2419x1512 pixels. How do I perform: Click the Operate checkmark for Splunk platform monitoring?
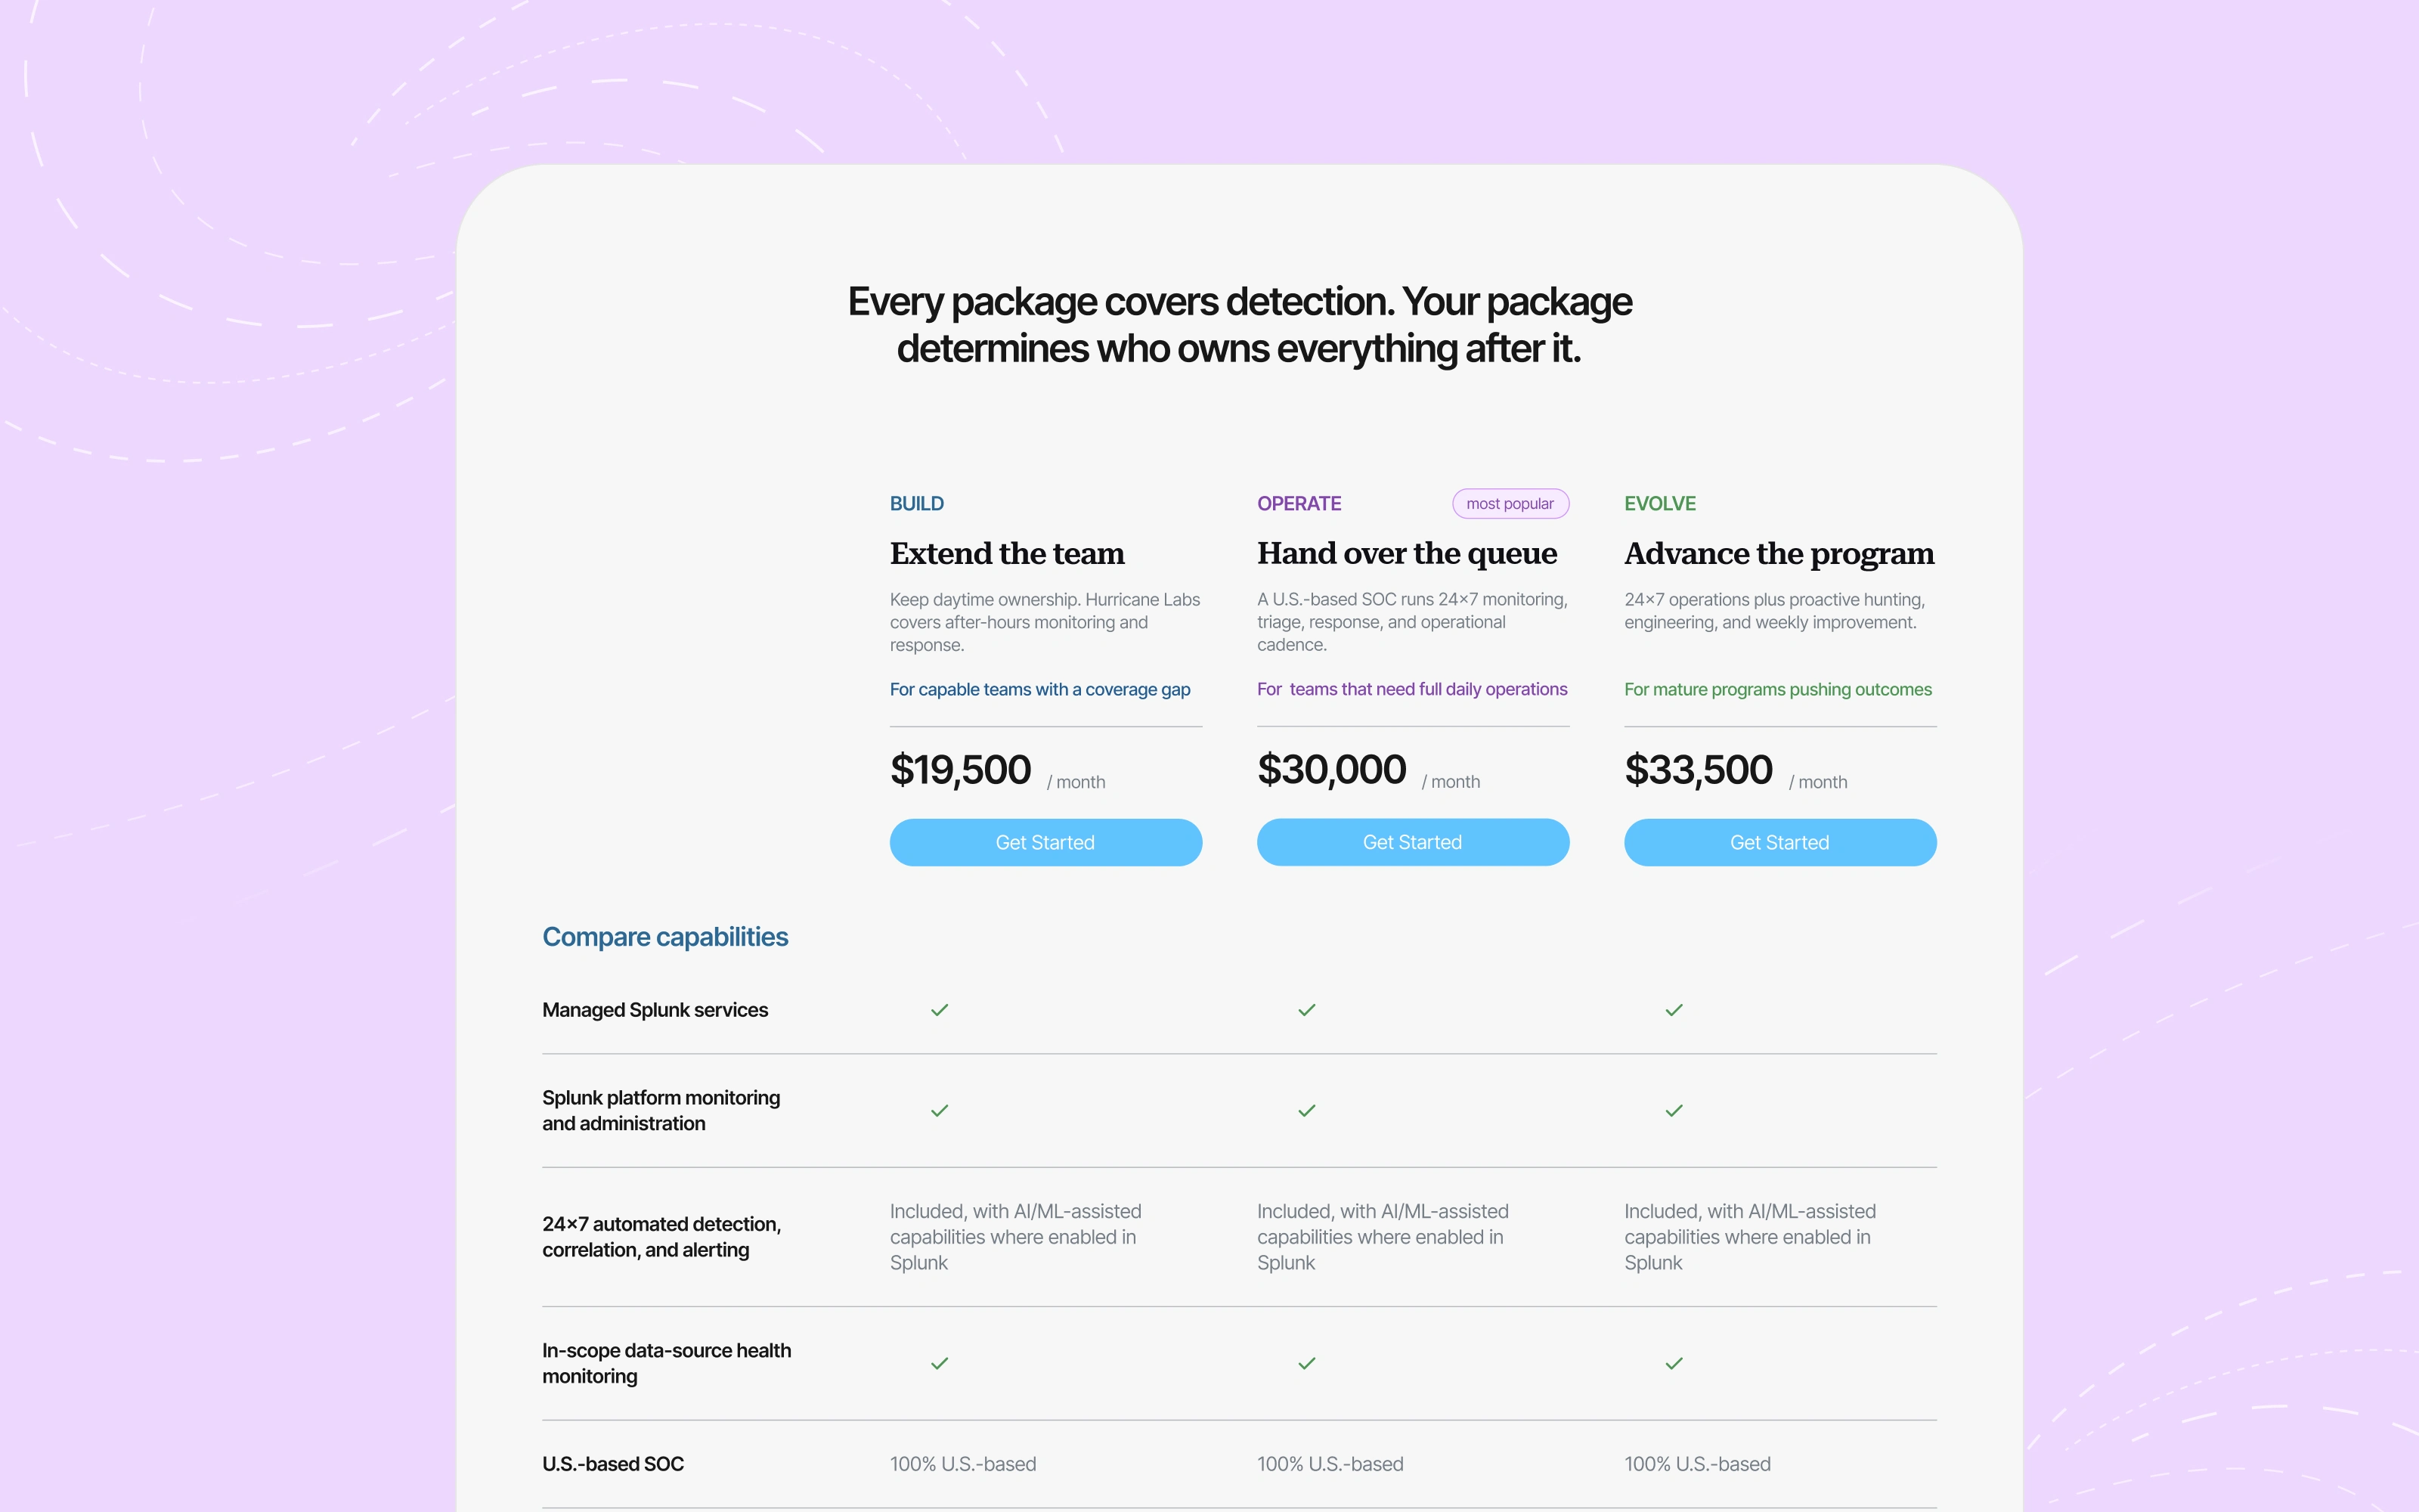click(1306, 1111)
